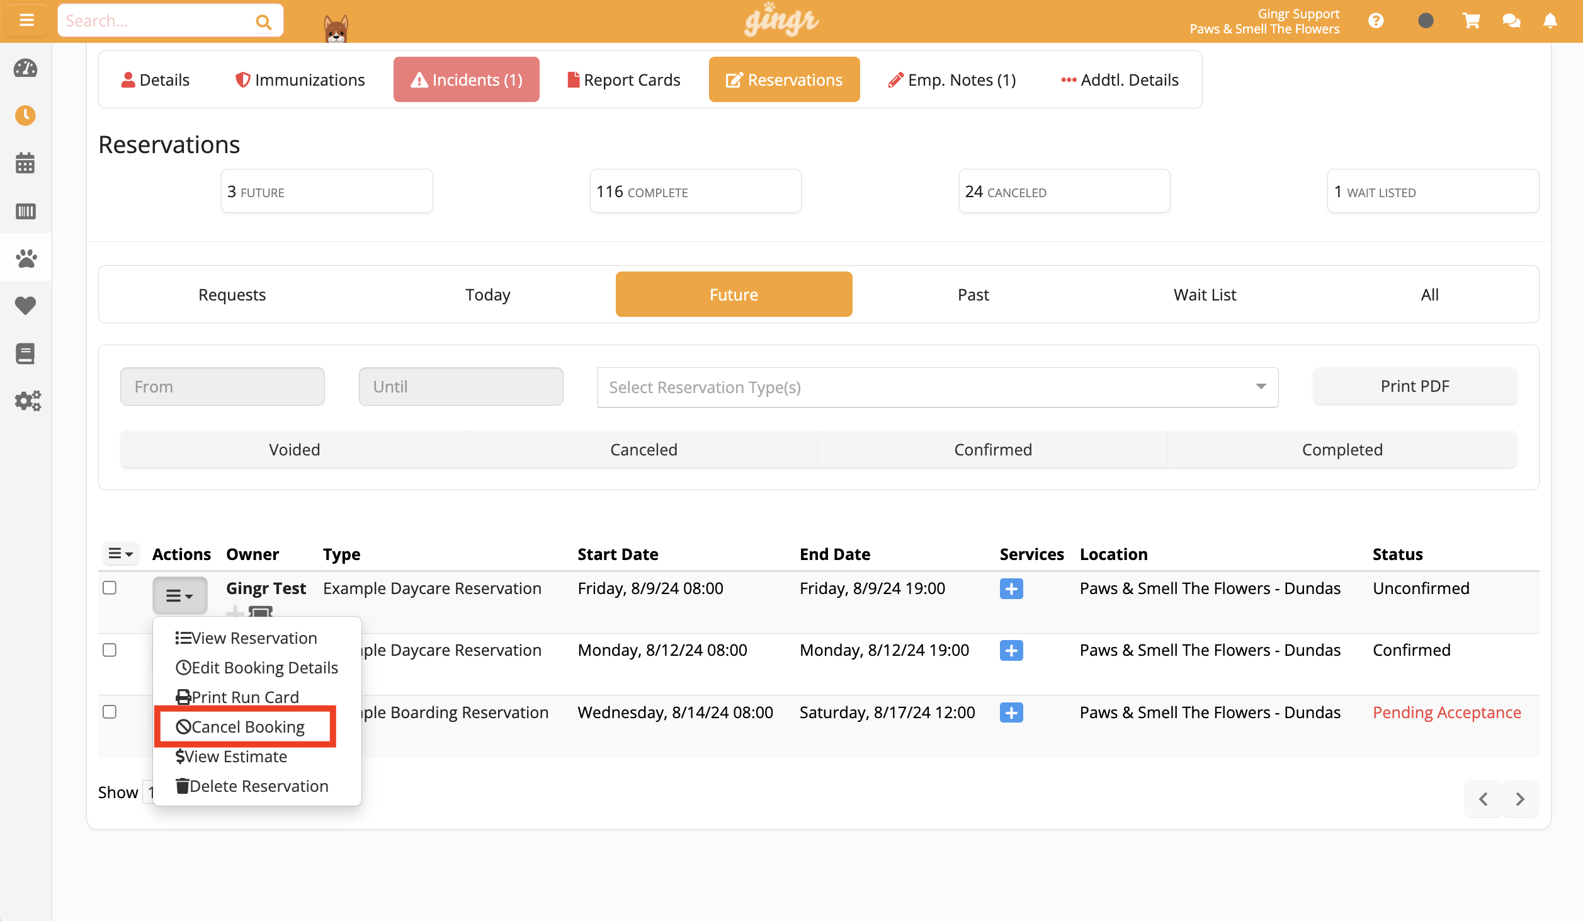Open the barcode sidebar icon
The width and height of the screenshot is (1583, 921).
pos(25,211)
